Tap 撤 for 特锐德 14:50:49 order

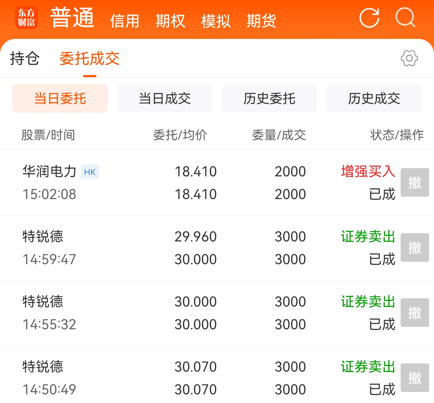tap(415, 378)
